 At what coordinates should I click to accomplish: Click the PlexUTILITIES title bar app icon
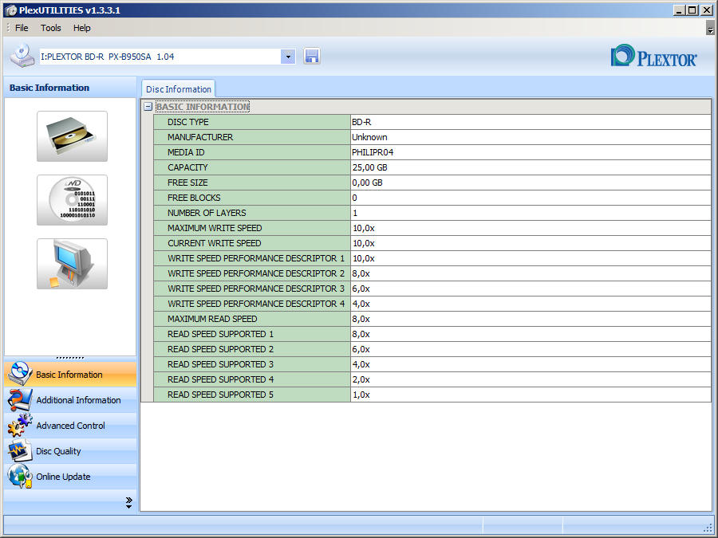(x=10, y=10)
